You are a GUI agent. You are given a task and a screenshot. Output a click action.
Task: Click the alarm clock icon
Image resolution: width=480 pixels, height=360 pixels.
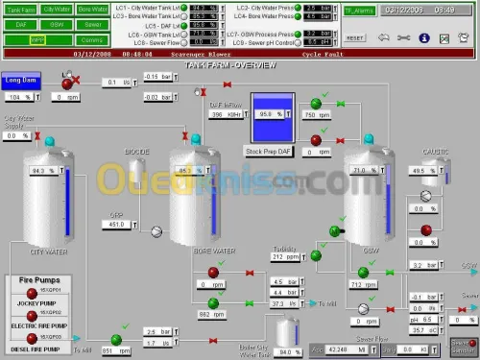coord(463,37)
